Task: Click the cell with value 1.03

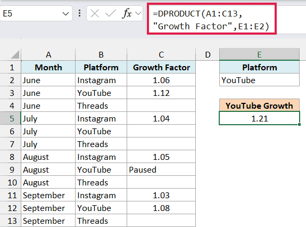Action: [x=161, y=196]
